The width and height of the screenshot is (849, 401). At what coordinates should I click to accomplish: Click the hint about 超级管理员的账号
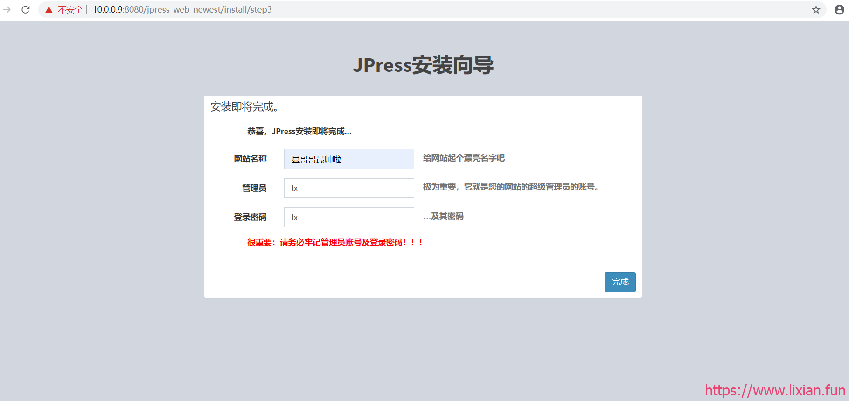[x=511, y=187]
